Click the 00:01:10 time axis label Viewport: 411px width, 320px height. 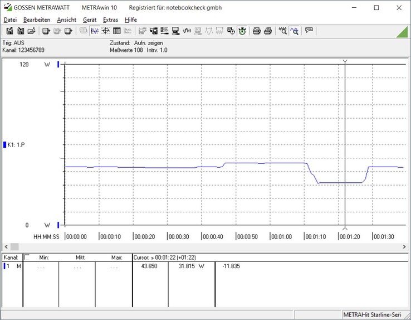[x=316, y=236]
